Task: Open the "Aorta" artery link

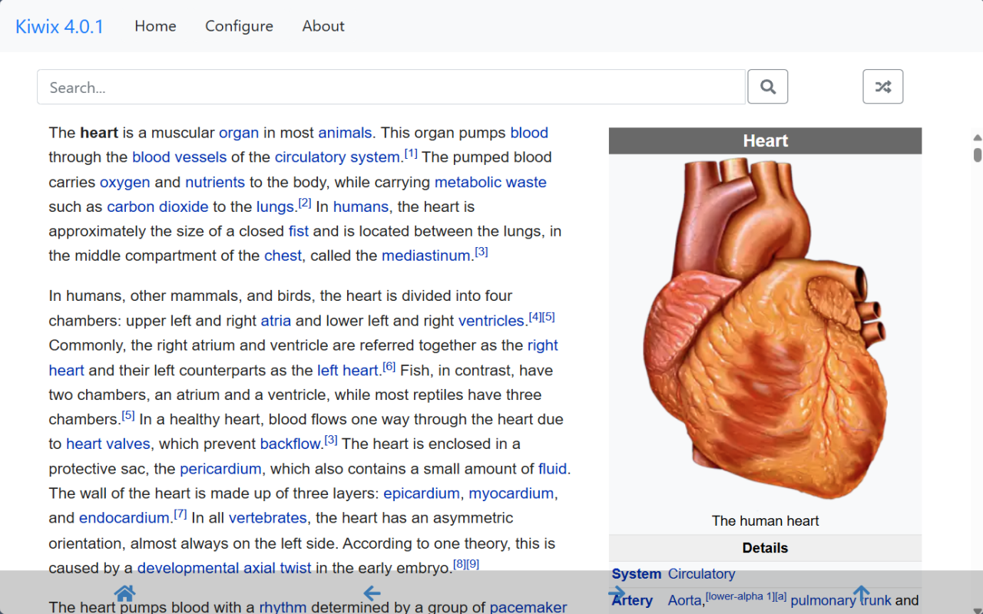Action: 684,600
